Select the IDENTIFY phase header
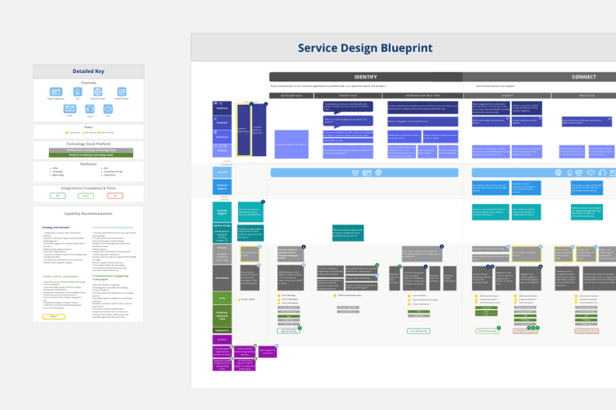 (x=366, y=77)
